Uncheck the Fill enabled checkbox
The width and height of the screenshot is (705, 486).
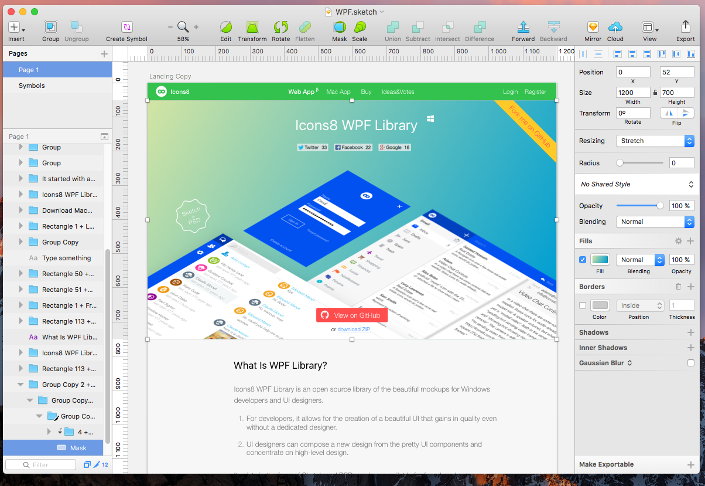click(583, 260)
